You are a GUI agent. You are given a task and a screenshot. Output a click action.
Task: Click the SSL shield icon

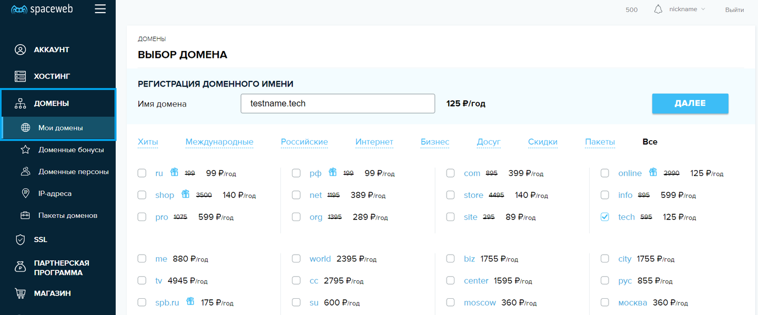pyautogui.click(x=20, y=240)
